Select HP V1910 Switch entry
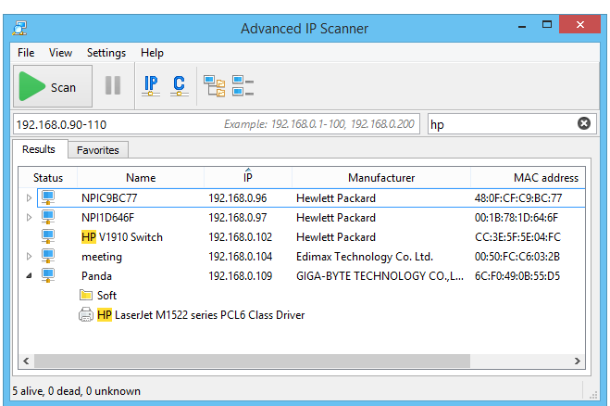 122,237
